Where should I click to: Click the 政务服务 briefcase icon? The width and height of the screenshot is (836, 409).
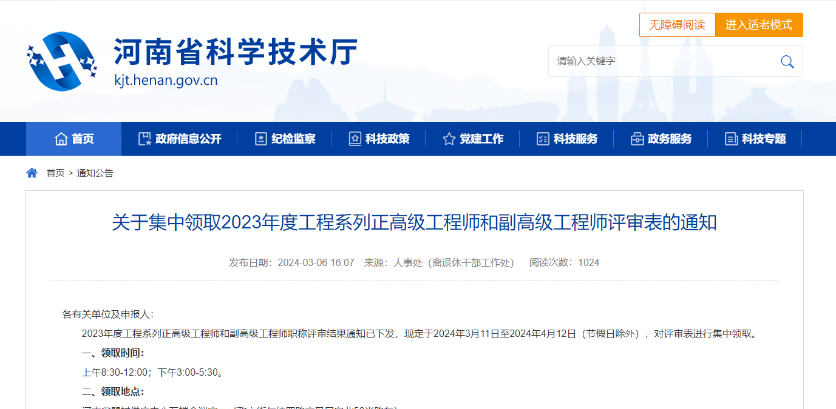pos(637,139)
